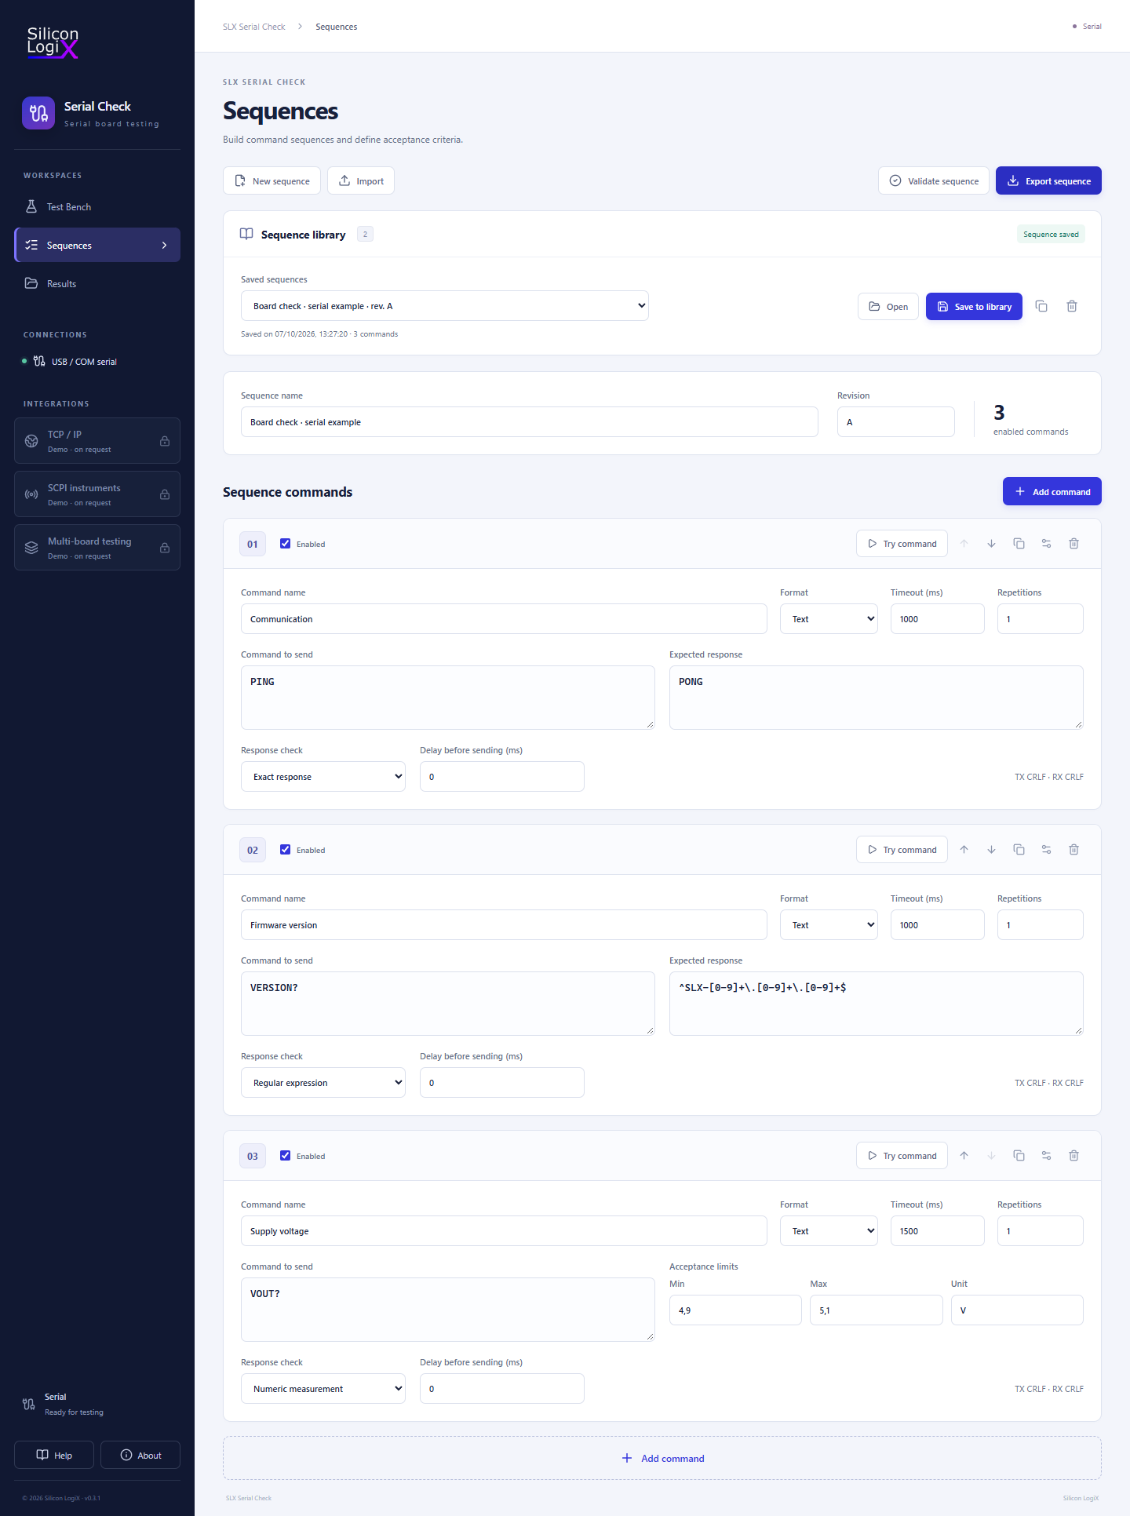Open Response check dropdown showing Exact response
The width and height of the screenshot is (1130, 1516).
pos(323,777)
